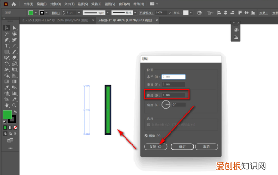Choose the Hand tool
The height and width of the screenshot is (175, 278).
[6, 106]
